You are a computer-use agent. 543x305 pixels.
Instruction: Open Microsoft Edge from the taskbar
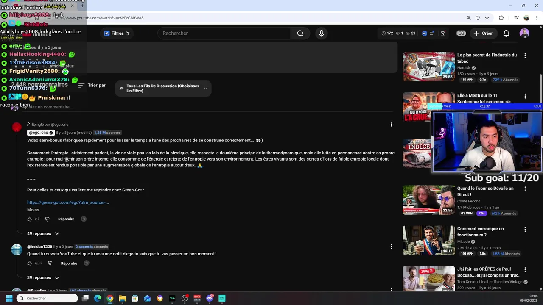coord(98,298)
